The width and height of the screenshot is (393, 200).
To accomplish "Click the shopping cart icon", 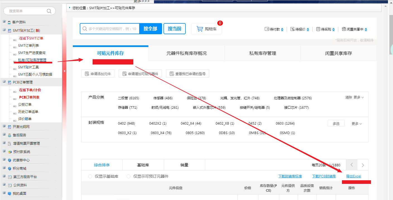I will coord(199,29).
